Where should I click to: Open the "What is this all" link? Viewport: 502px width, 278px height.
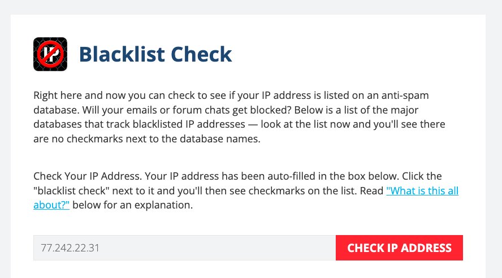[422, 190]
